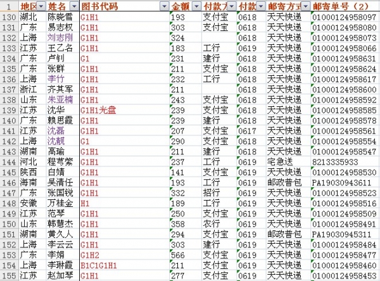Click the 朱亚楠 name link
This screenshot has width=380, height=281.
[60, 99]
